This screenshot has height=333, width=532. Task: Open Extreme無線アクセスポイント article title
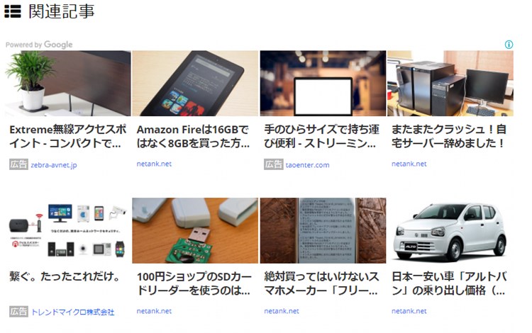[67, 136]
